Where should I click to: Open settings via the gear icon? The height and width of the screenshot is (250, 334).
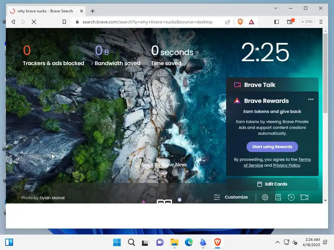[x=265, y=197]
